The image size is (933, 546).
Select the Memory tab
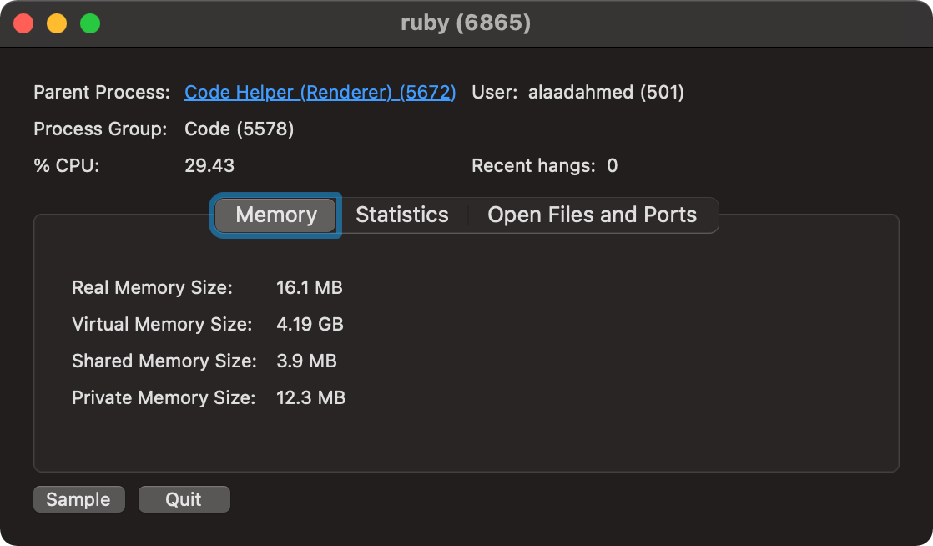275,215
